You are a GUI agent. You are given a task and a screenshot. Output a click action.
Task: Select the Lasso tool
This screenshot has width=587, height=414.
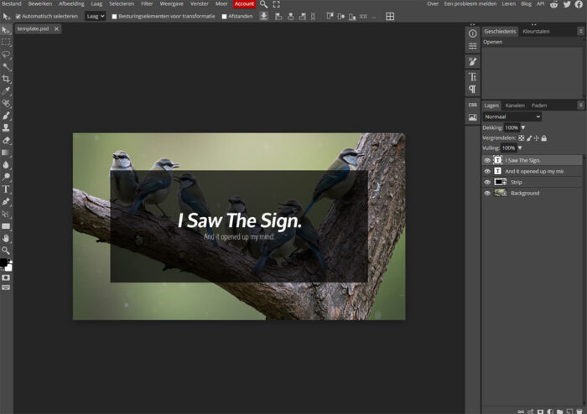6,54
